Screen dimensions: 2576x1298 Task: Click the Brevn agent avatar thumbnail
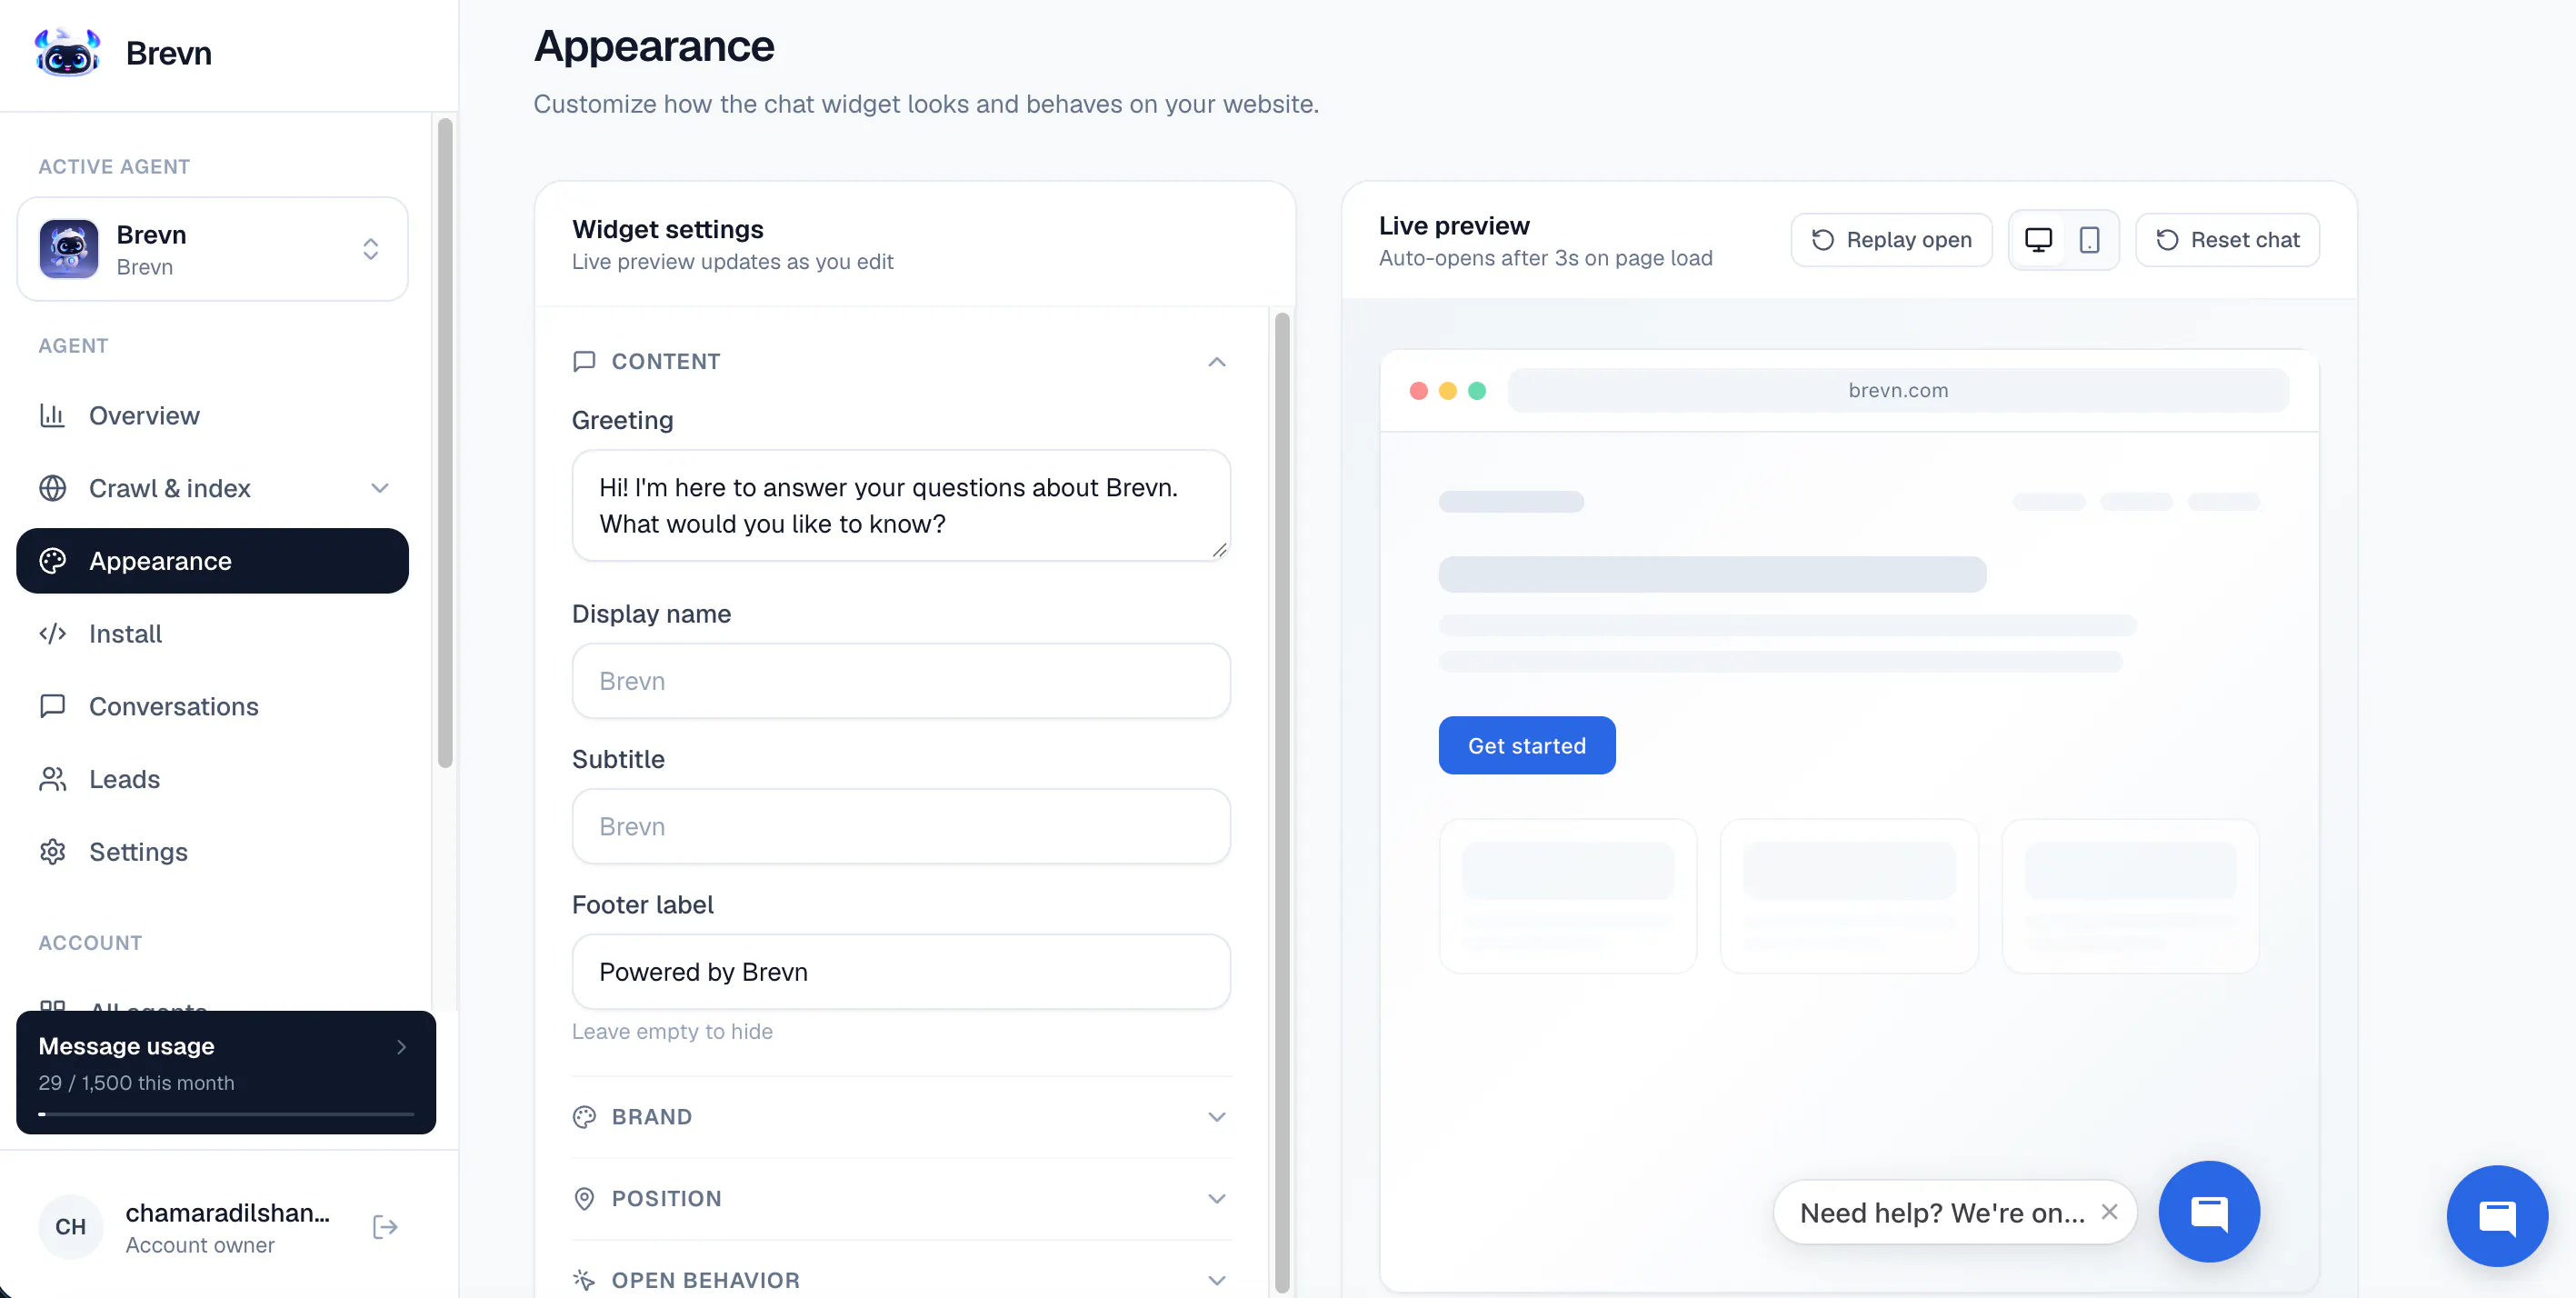[x=69, y=249]
